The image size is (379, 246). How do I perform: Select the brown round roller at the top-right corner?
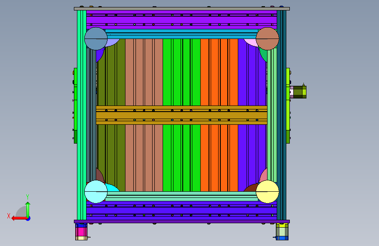[268, 39]
